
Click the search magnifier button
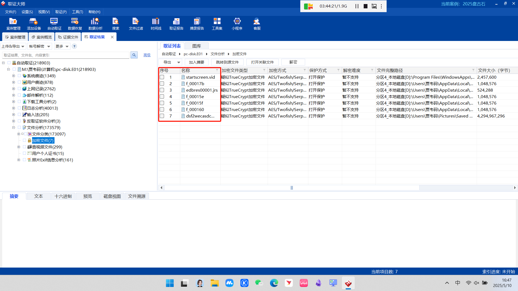134,55
